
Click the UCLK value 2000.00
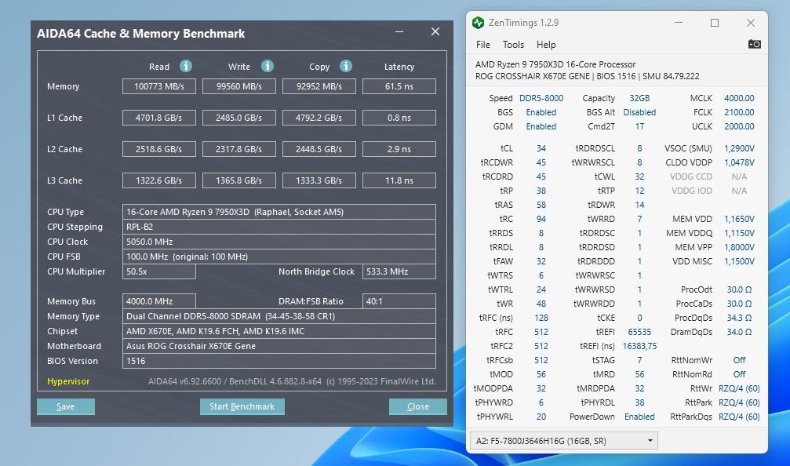(739, 126)
